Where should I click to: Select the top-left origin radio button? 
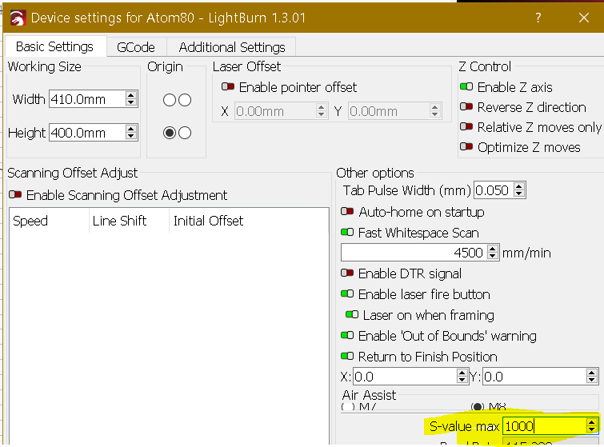pyautogui.click(x=170, y=100)
